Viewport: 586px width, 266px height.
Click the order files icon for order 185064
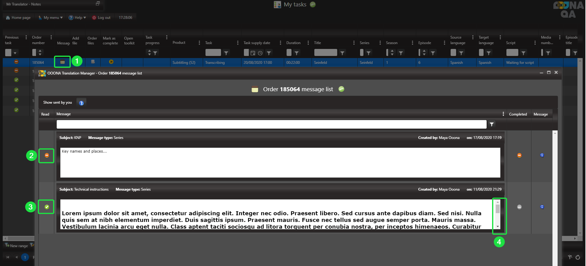coord(93,62)
